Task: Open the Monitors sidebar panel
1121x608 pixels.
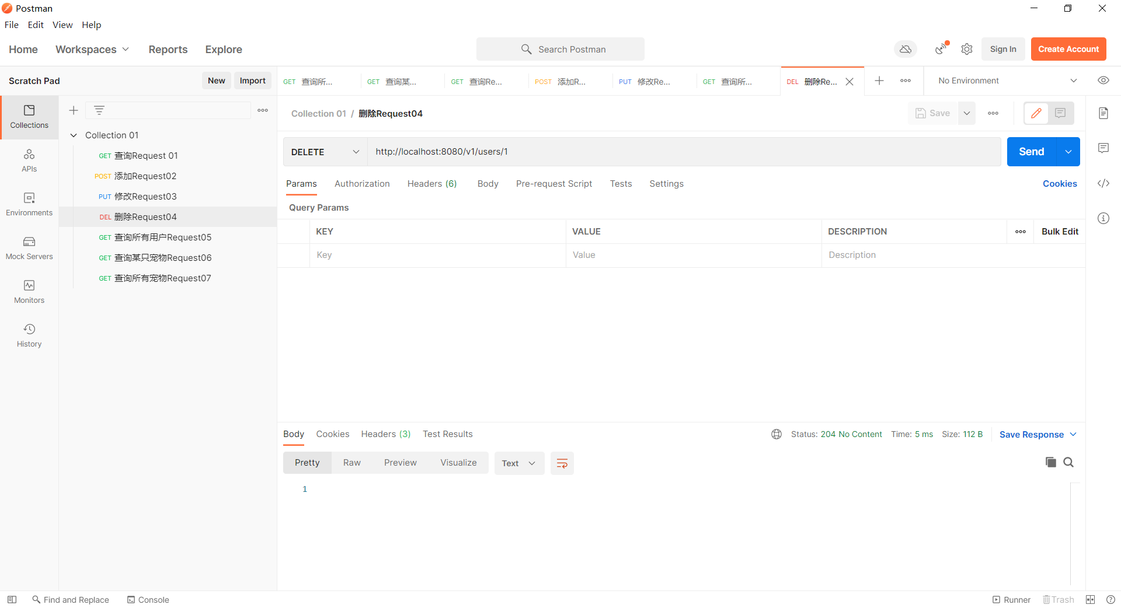Action: [x=29, y=292]
